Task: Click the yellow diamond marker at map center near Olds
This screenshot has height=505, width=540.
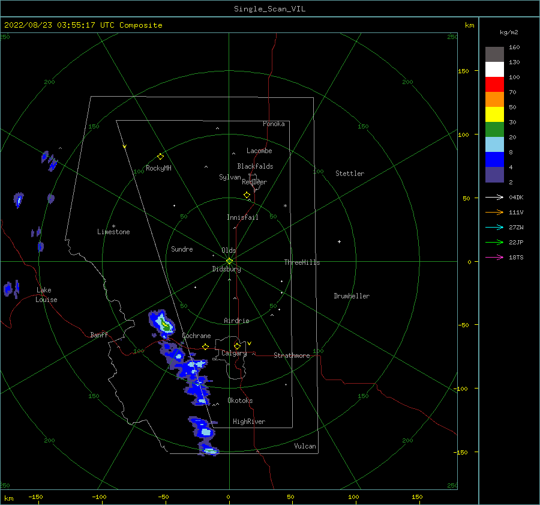Action: coord(229,261)
